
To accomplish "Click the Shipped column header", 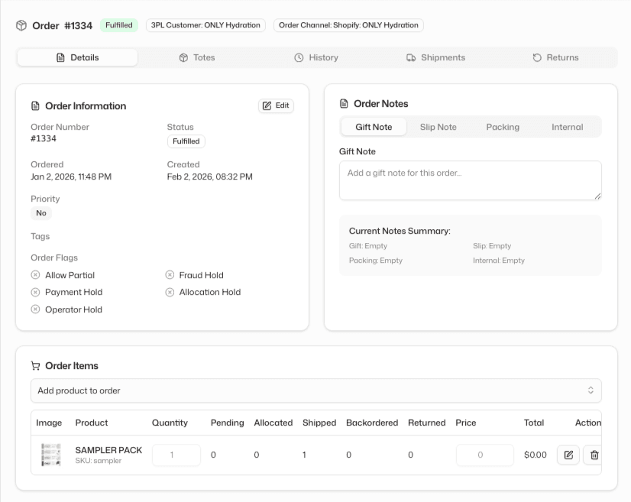I will coord(319,423).
